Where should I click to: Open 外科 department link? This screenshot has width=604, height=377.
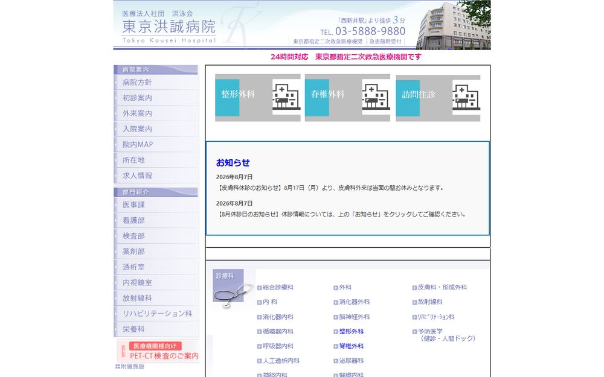(345, 287)
